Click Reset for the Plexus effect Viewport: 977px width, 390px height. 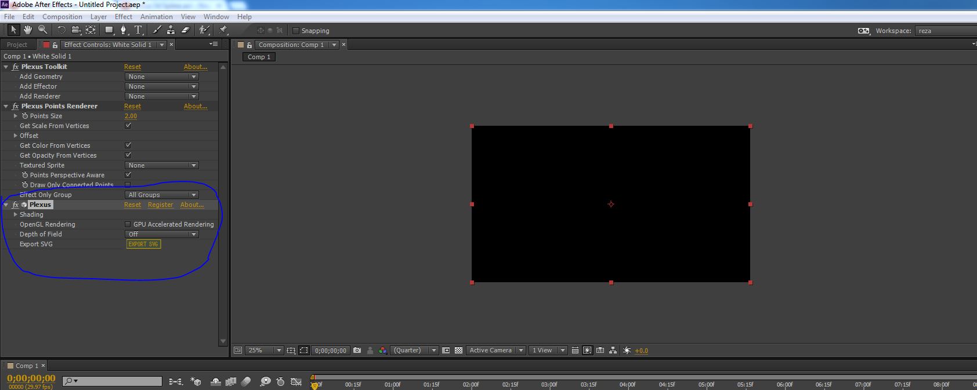(x=133, y=205)
